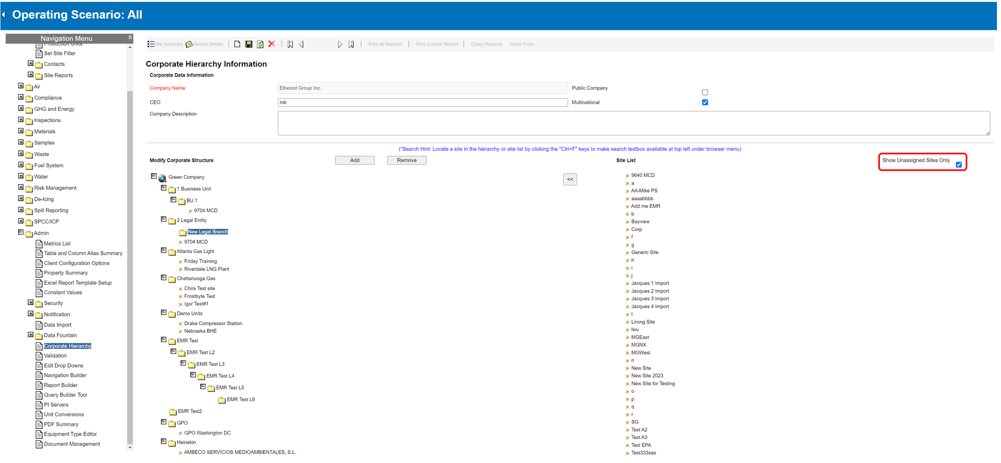Screen dimensions: 1001x463
Task: Click into the CEO text field
Action: (x=422, y=102)
